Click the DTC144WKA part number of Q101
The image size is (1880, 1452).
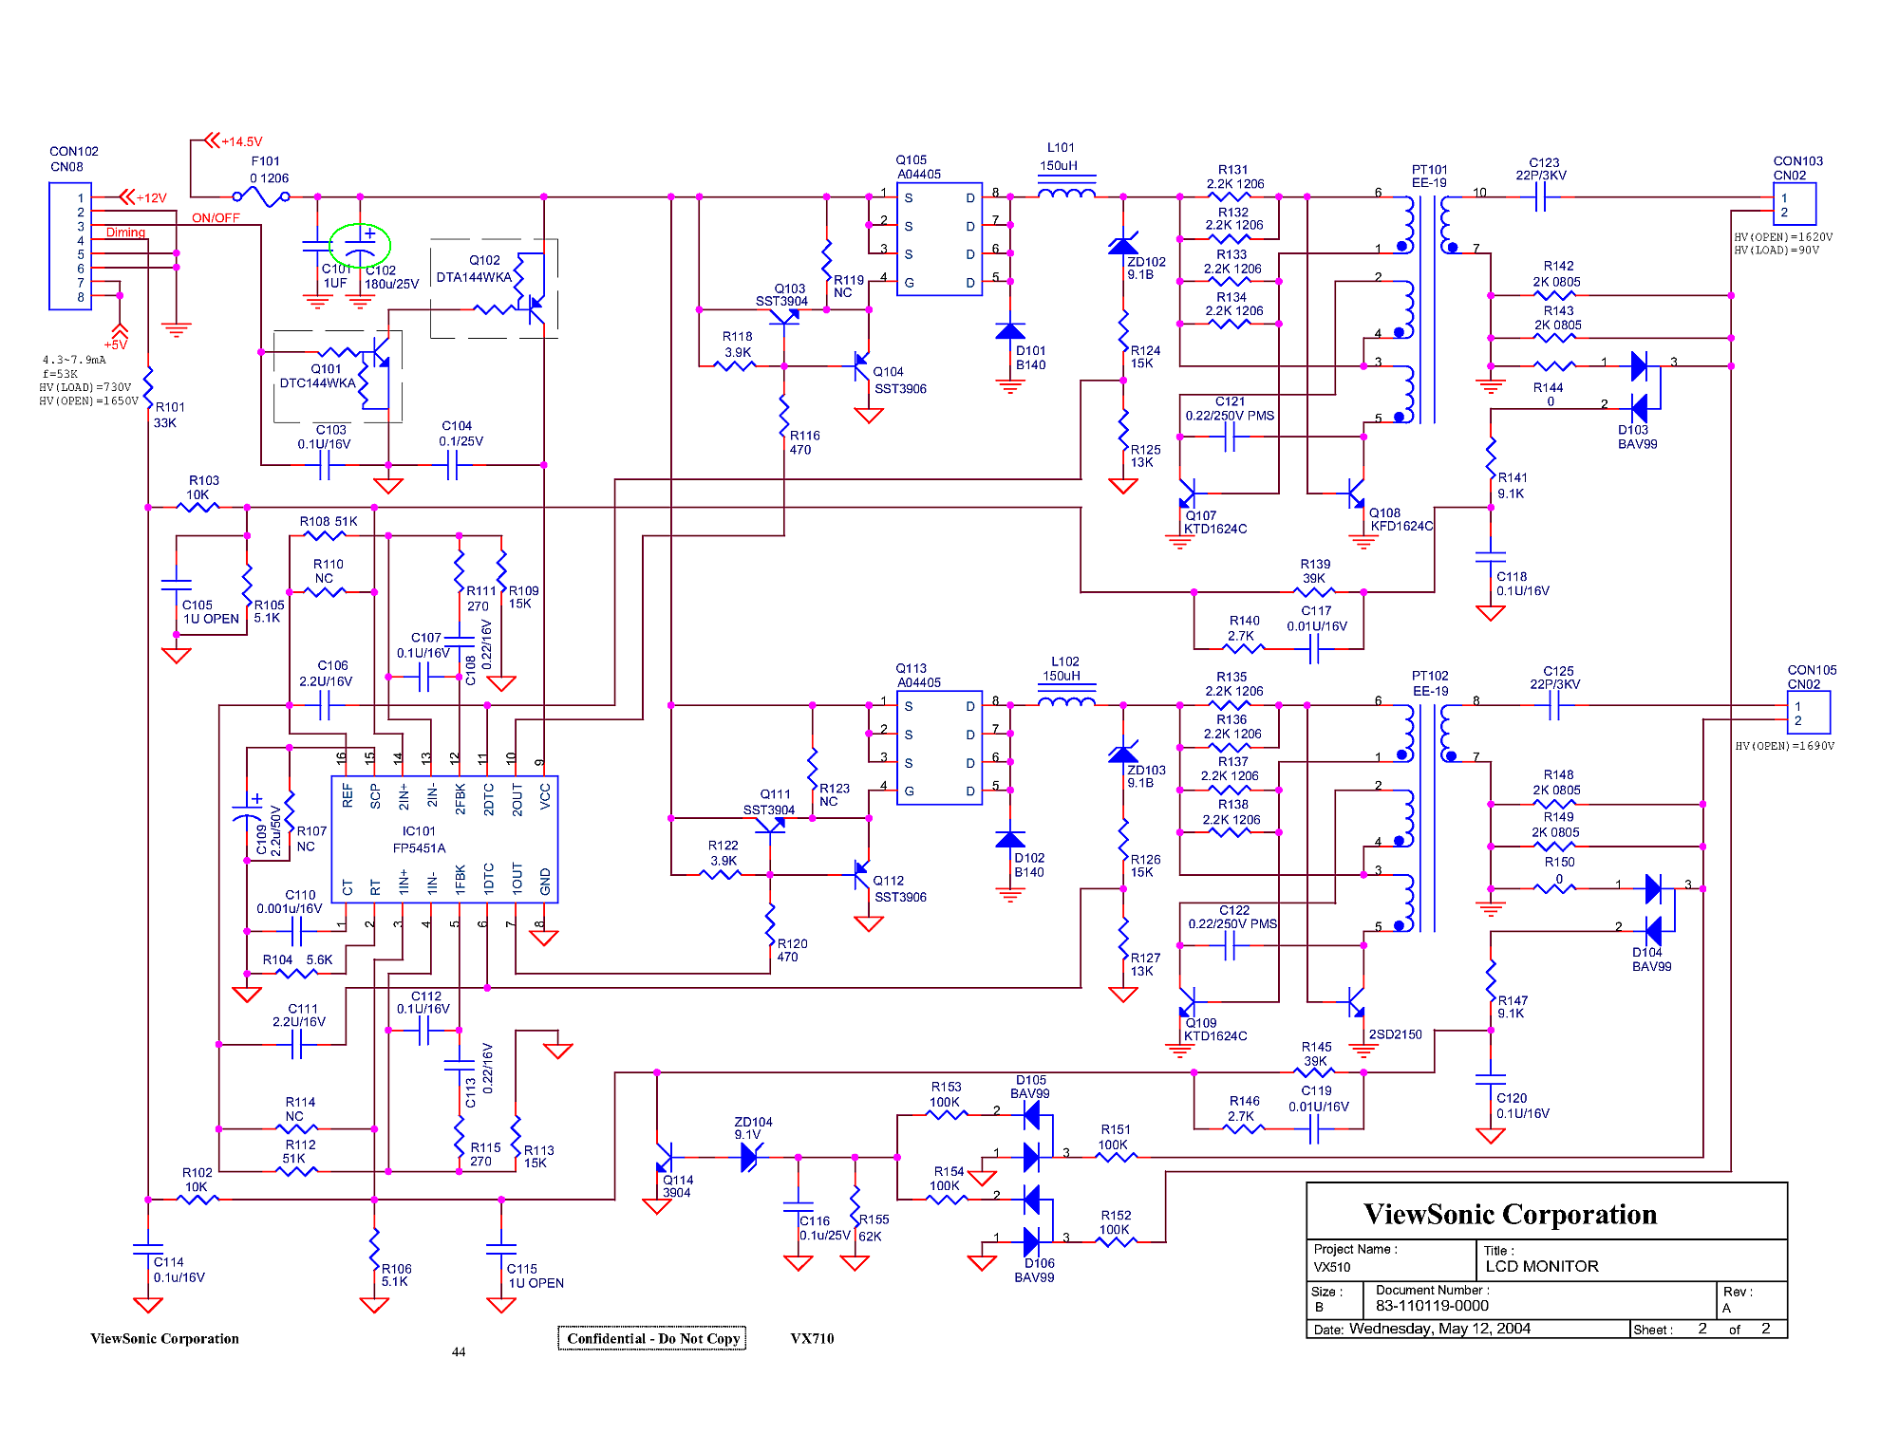tap(317, 383)
